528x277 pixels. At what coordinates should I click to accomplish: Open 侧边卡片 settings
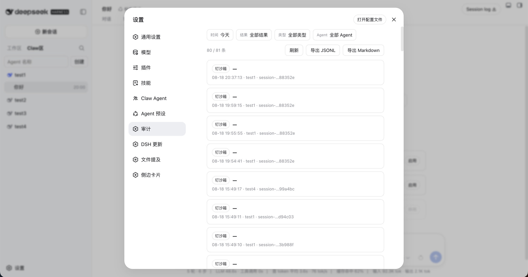click(x=157, y=175)
